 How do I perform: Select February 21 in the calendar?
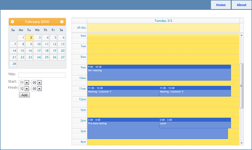[13, 57]
